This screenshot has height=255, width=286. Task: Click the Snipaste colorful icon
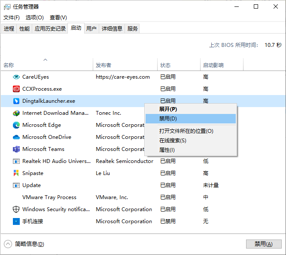pos(16,173)
